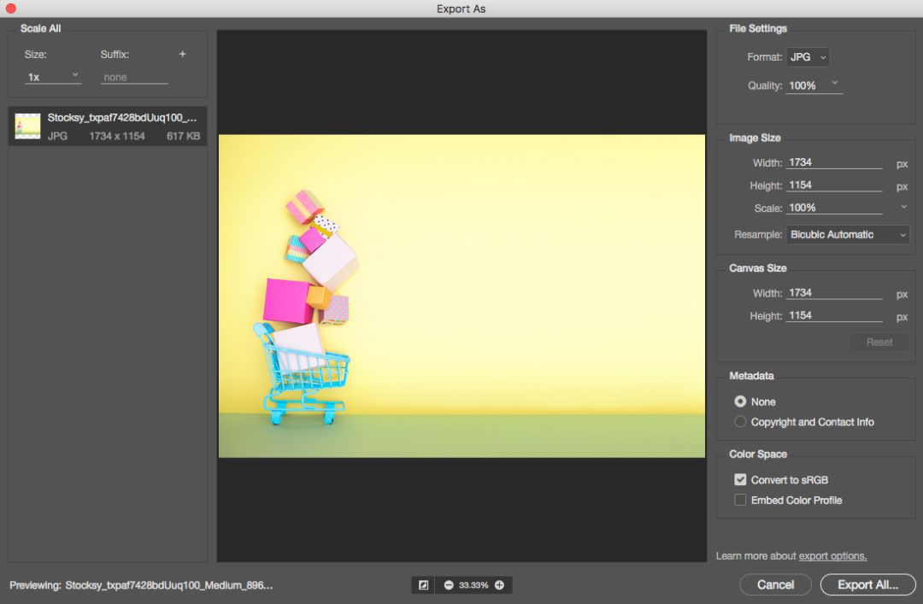Click the 1734 x 1154 dimensions text
The width and height of the screenshot is (923, 604).
click(117, 136)
